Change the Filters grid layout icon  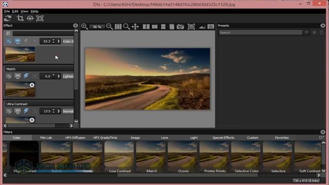tap(321, 138)
